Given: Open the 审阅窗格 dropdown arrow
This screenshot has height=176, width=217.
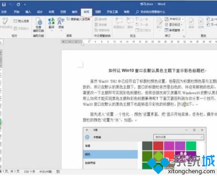Looking at the screenshot, I should coord(183,30).
